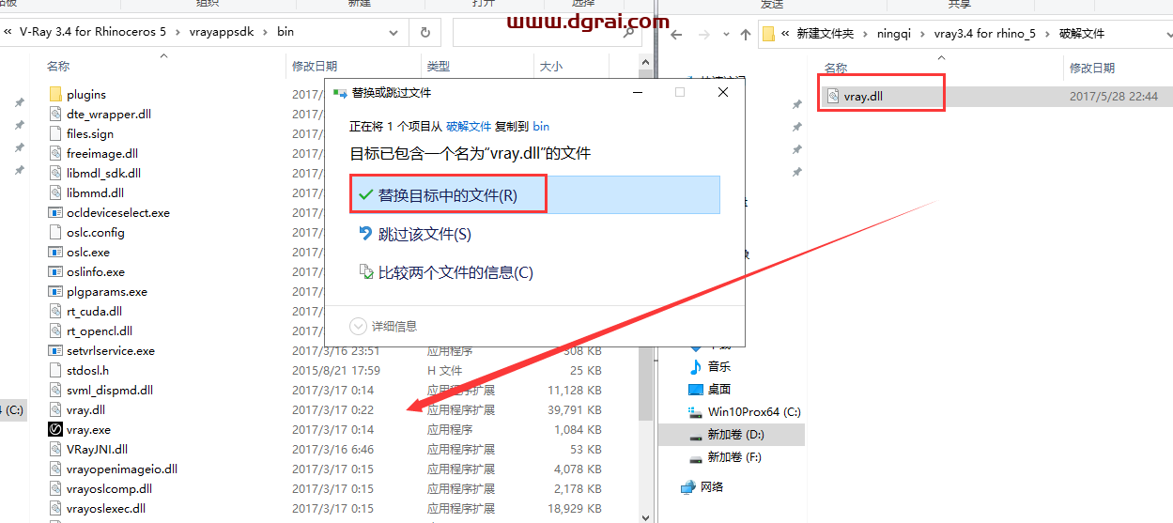1173x523 pixels.
Task: Select the plugins folder icon
Action: 55,95
